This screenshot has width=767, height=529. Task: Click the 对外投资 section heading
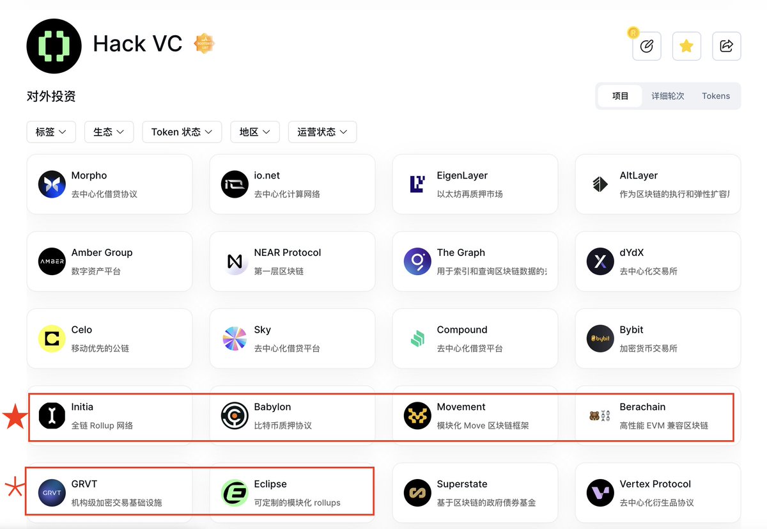click(x=51, y=96)
